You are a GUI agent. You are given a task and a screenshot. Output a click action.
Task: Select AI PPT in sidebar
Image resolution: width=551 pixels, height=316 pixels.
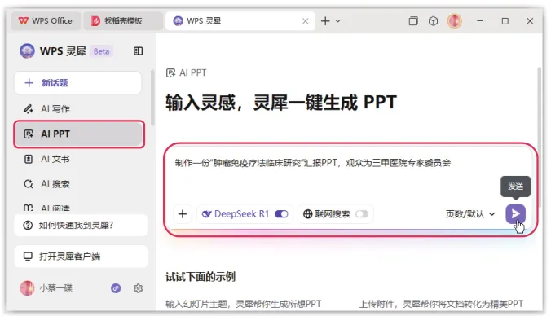point(79,134)
